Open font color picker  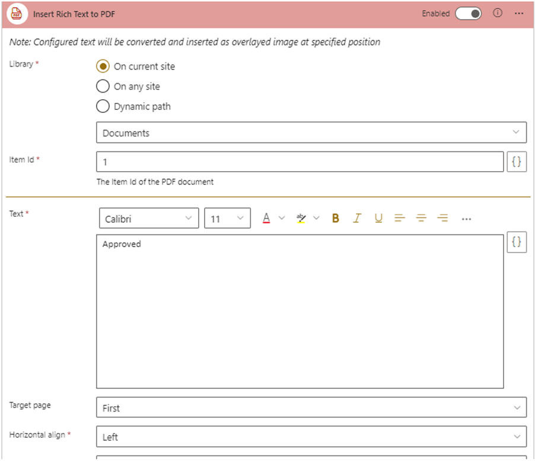tap(267, 219)
